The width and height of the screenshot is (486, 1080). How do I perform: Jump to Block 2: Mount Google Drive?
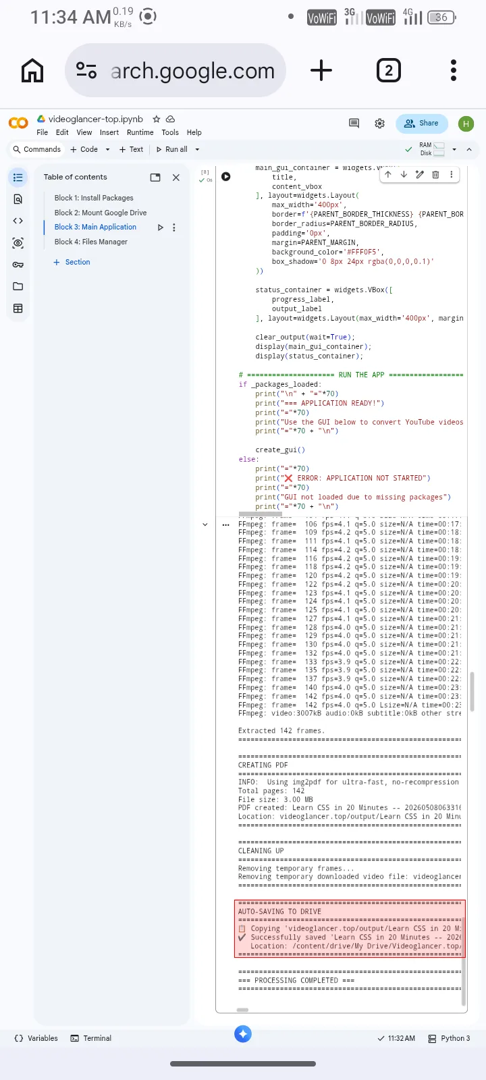(101, 213)
